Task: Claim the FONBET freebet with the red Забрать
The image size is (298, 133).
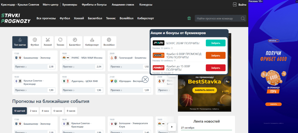Action: pyautogui.click(x=216, y=68)
